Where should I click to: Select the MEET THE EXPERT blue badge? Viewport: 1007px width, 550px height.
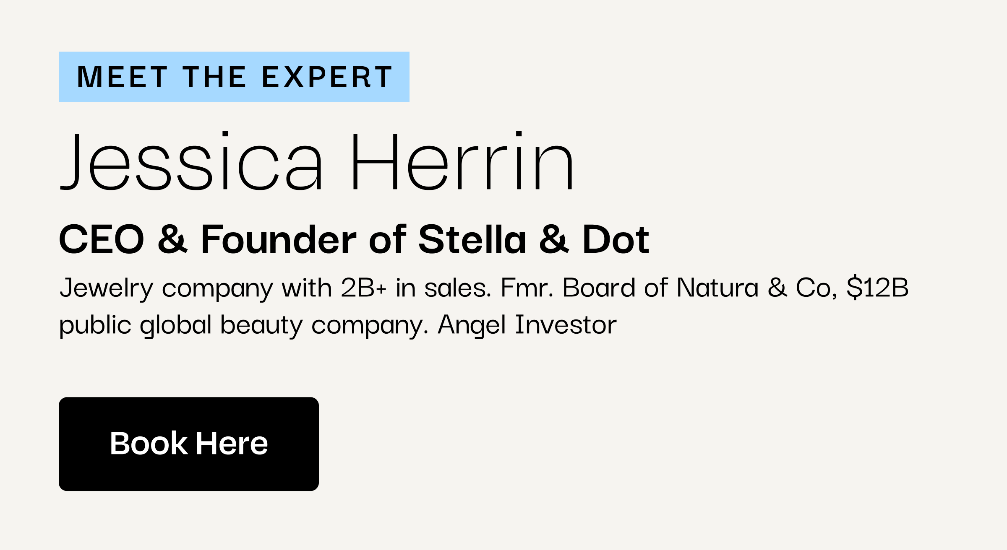click(234, 77)
